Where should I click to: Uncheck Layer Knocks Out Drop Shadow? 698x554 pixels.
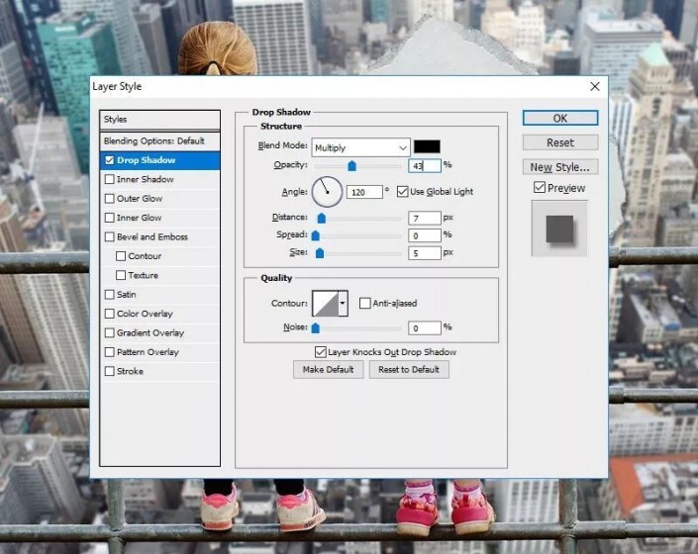click(x=321, y=352)
